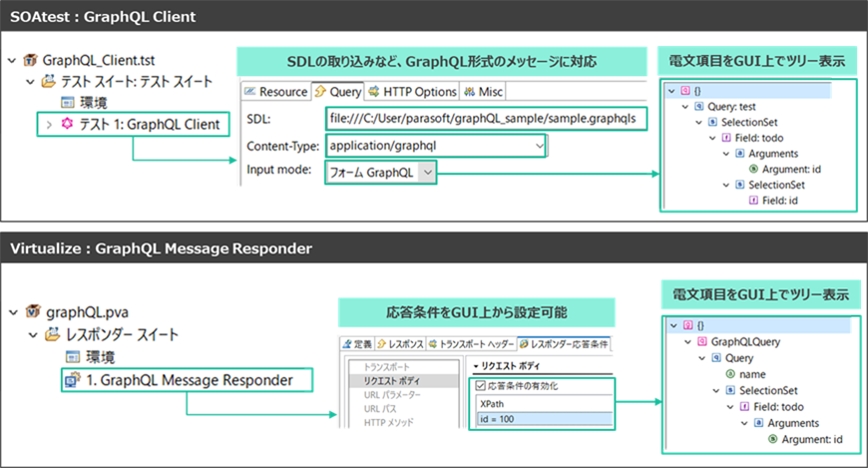The image size is (868, 468).
Task: Open the Input mode dropdown
Action: coord(426,172)
